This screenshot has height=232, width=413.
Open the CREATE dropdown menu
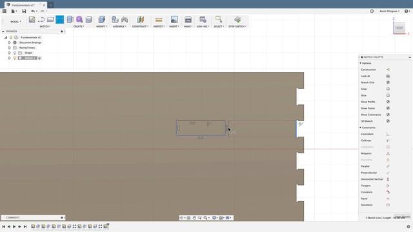(x=79, y=26)
